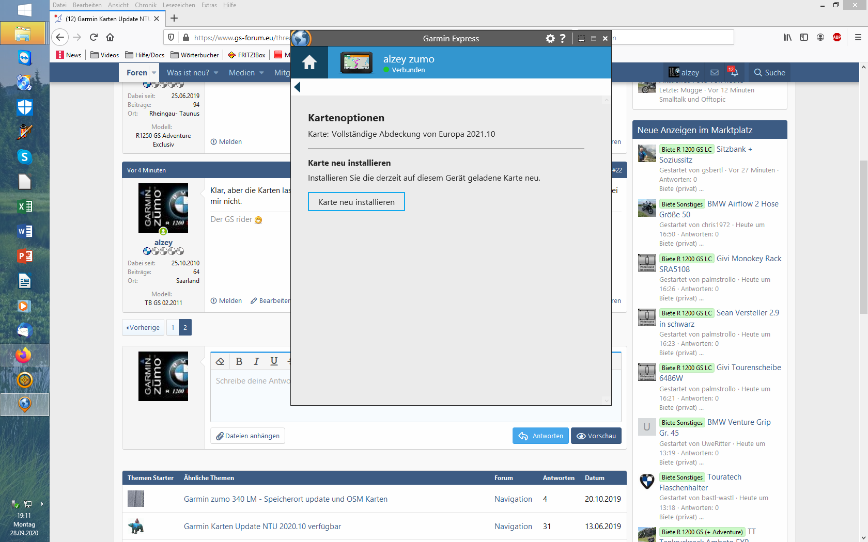Click Karte neu installieren button
The width and height of the screenshot is (868, 542).
click(x=356, y=202)
